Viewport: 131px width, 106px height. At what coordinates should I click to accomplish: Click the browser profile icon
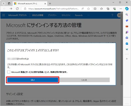pos(4,4)
